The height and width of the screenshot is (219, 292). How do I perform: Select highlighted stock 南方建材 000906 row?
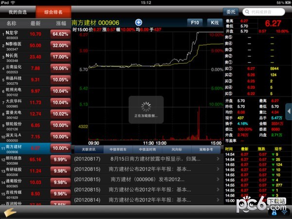(x=36, y=148)
